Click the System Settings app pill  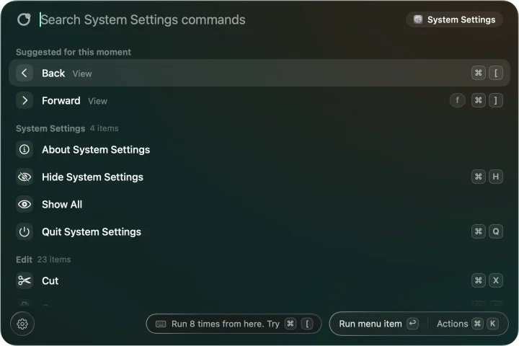(x=454, y=19)
